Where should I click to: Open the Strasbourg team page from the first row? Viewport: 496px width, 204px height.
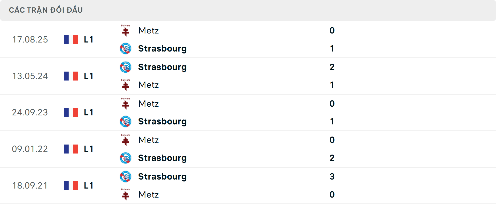click(x=162, y=49)
